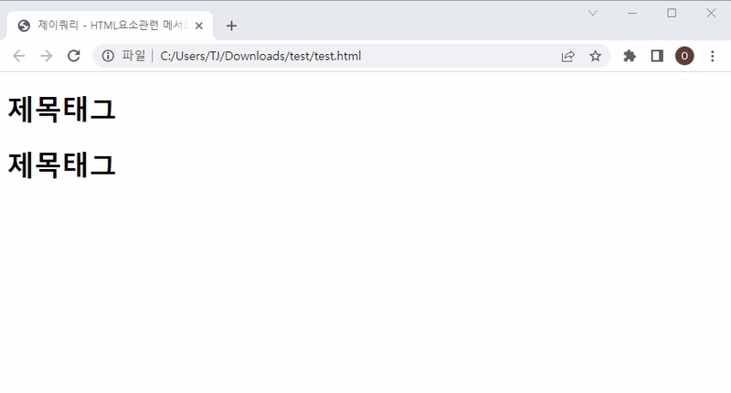
Task: Open Chrome's three-dot menu
Action: (x=713, y=56)
